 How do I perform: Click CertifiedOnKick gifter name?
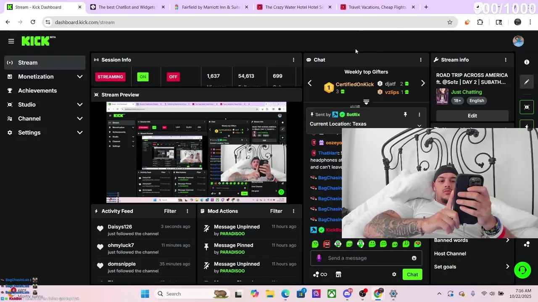click(355, 84)
